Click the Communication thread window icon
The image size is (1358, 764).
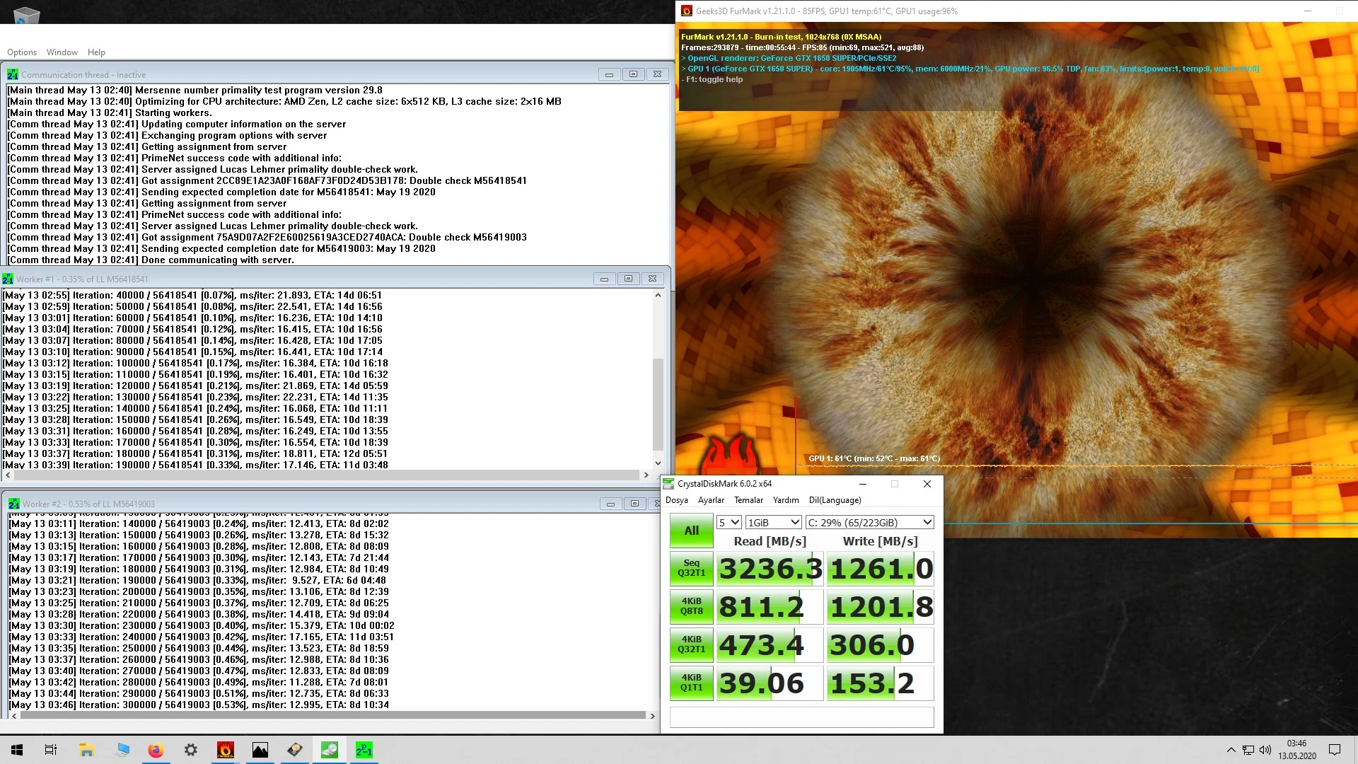click(x=13, y=74)
